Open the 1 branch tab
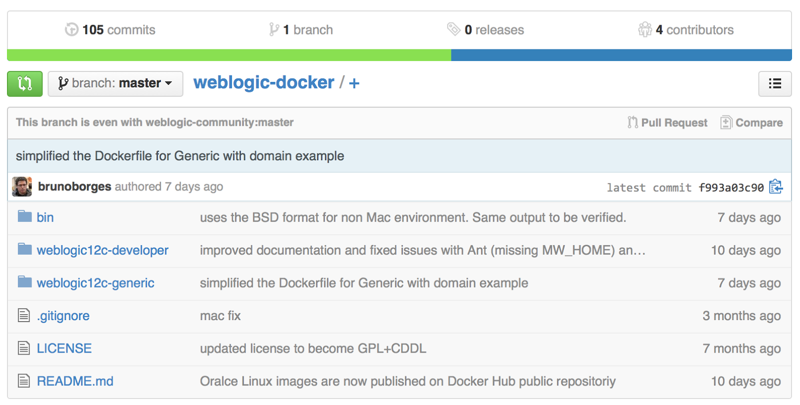This screenshot has width=800, height=405. point(301,30)
